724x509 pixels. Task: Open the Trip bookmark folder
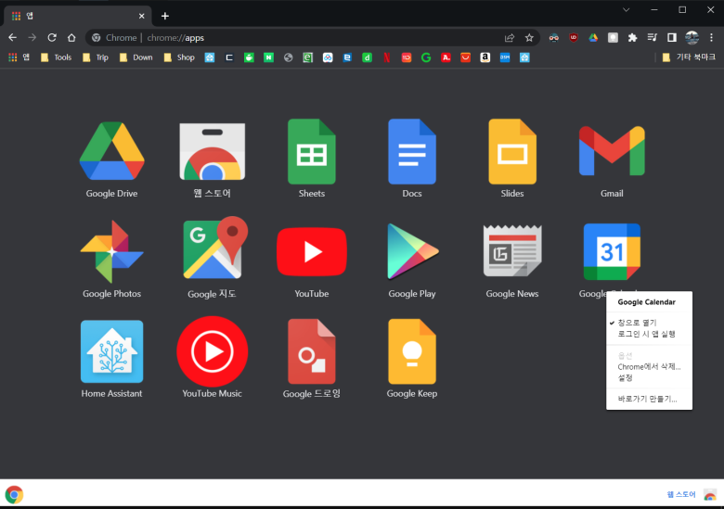pyautogui.click(x=96, y=57)
